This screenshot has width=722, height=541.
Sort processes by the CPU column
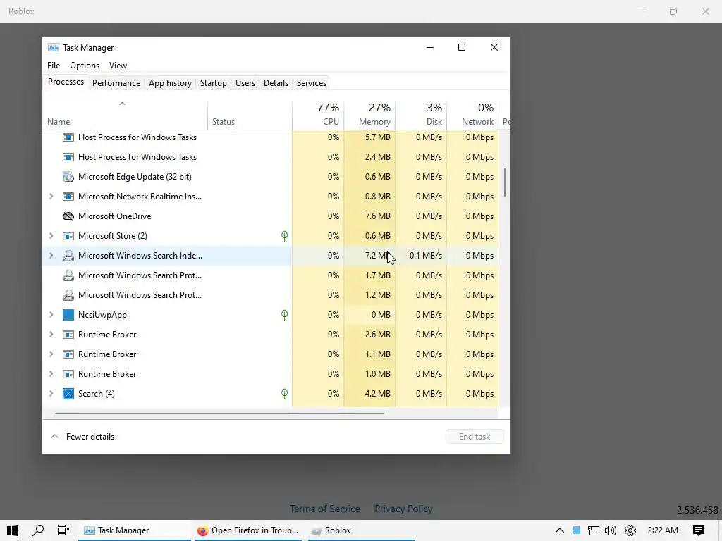click(x=318, y=115)
